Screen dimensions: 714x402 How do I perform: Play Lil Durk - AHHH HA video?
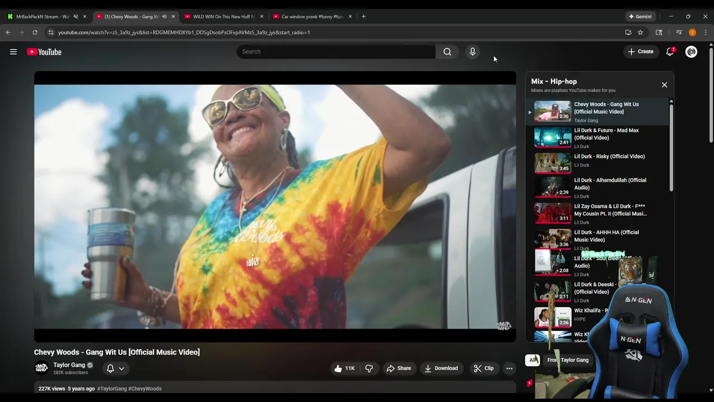(597, 240)
